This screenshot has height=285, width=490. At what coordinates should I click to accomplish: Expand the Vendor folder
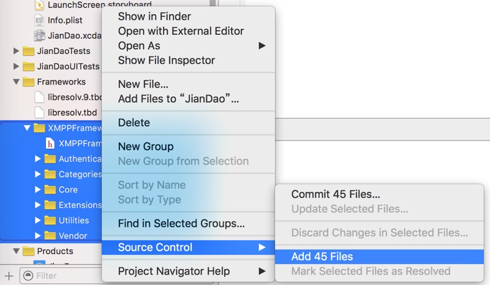click(x=38, y=235)
